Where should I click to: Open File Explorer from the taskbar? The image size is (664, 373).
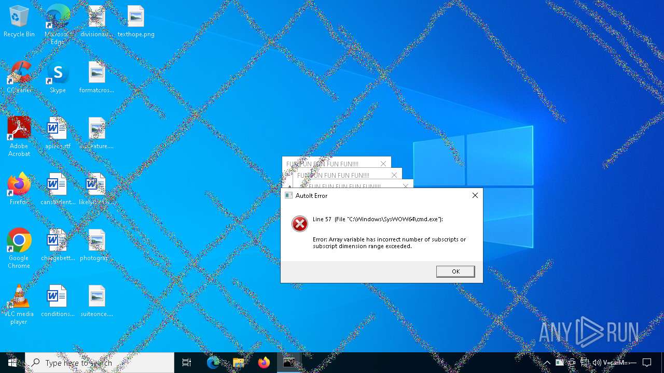tap(239, 363)
